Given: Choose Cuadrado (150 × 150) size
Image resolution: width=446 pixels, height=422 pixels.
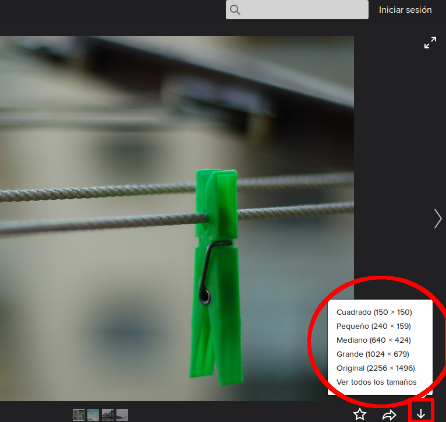Looking at the screenshot, I should [x=374, y=312].
